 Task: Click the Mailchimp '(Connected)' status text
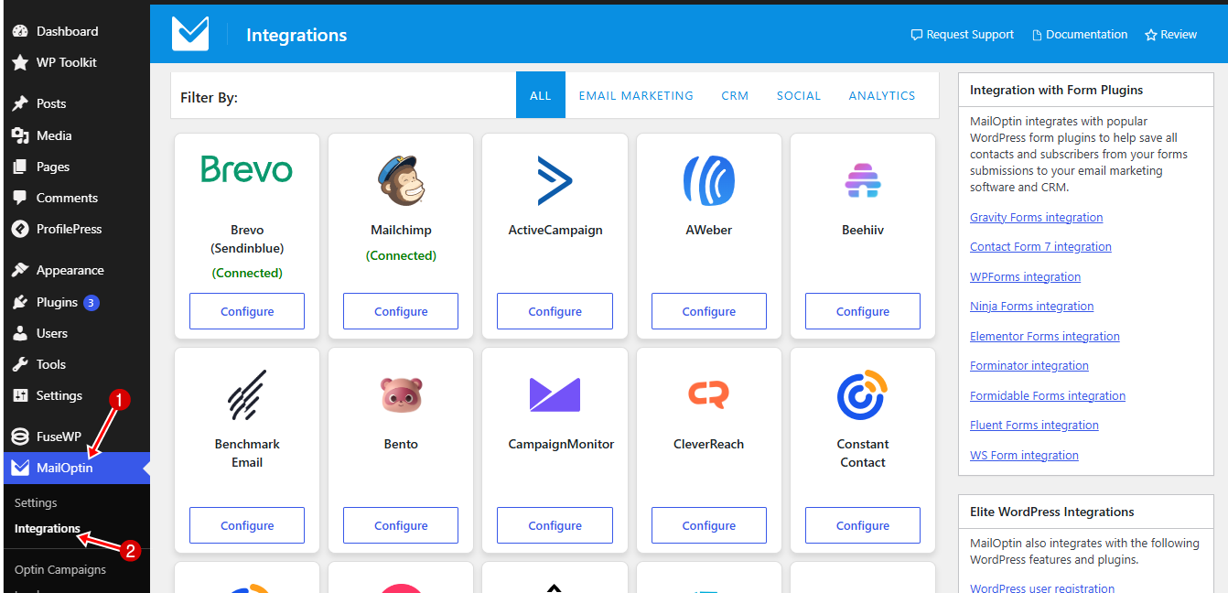[x=401, y=255]
